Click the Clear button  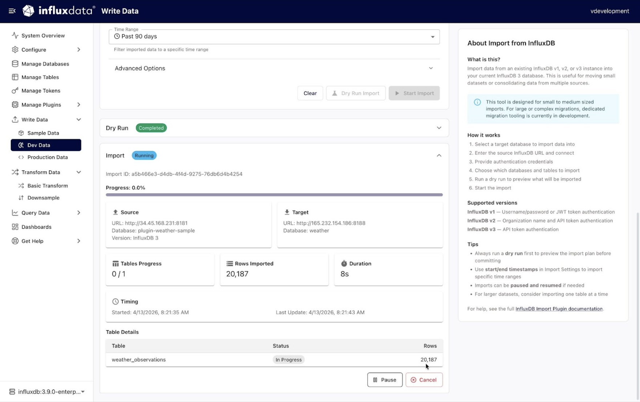[310, 93]
